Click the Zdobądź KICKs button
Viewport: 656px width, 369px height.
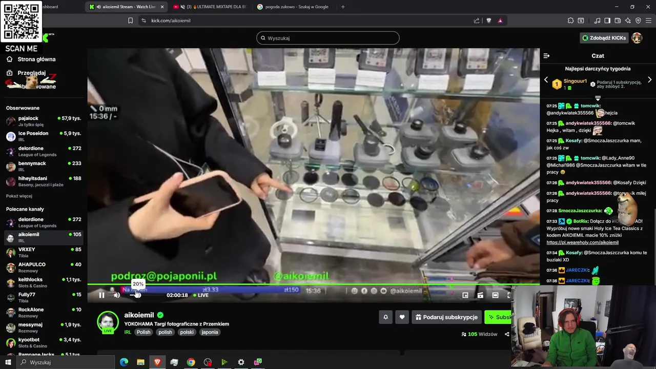click(604, 38)
